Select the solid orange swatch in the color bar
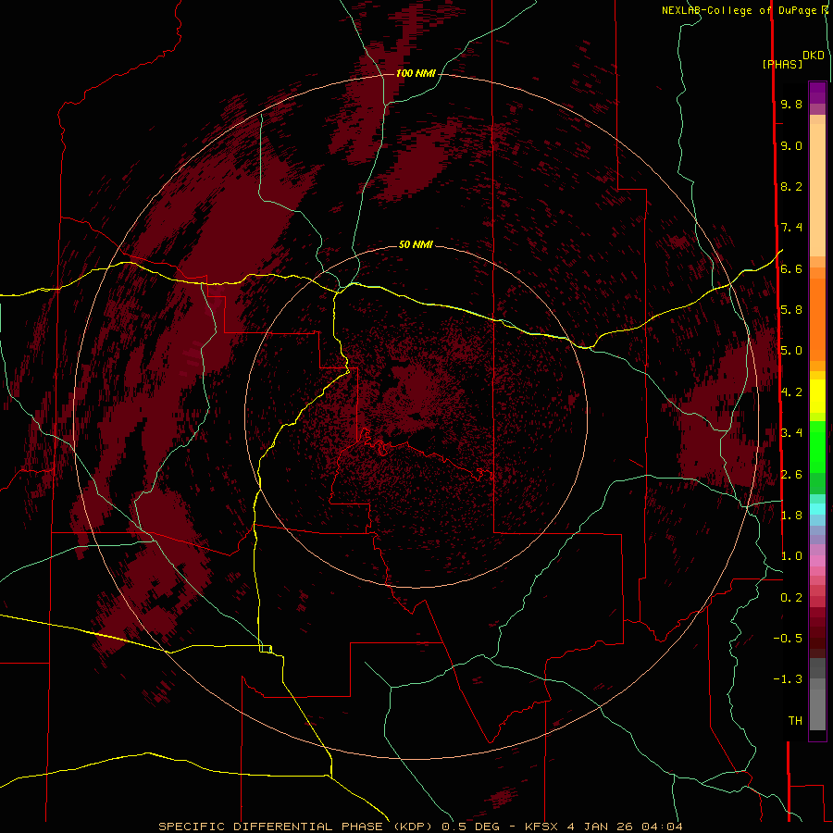The image size is (833, 833). click(x=817, y=320)
